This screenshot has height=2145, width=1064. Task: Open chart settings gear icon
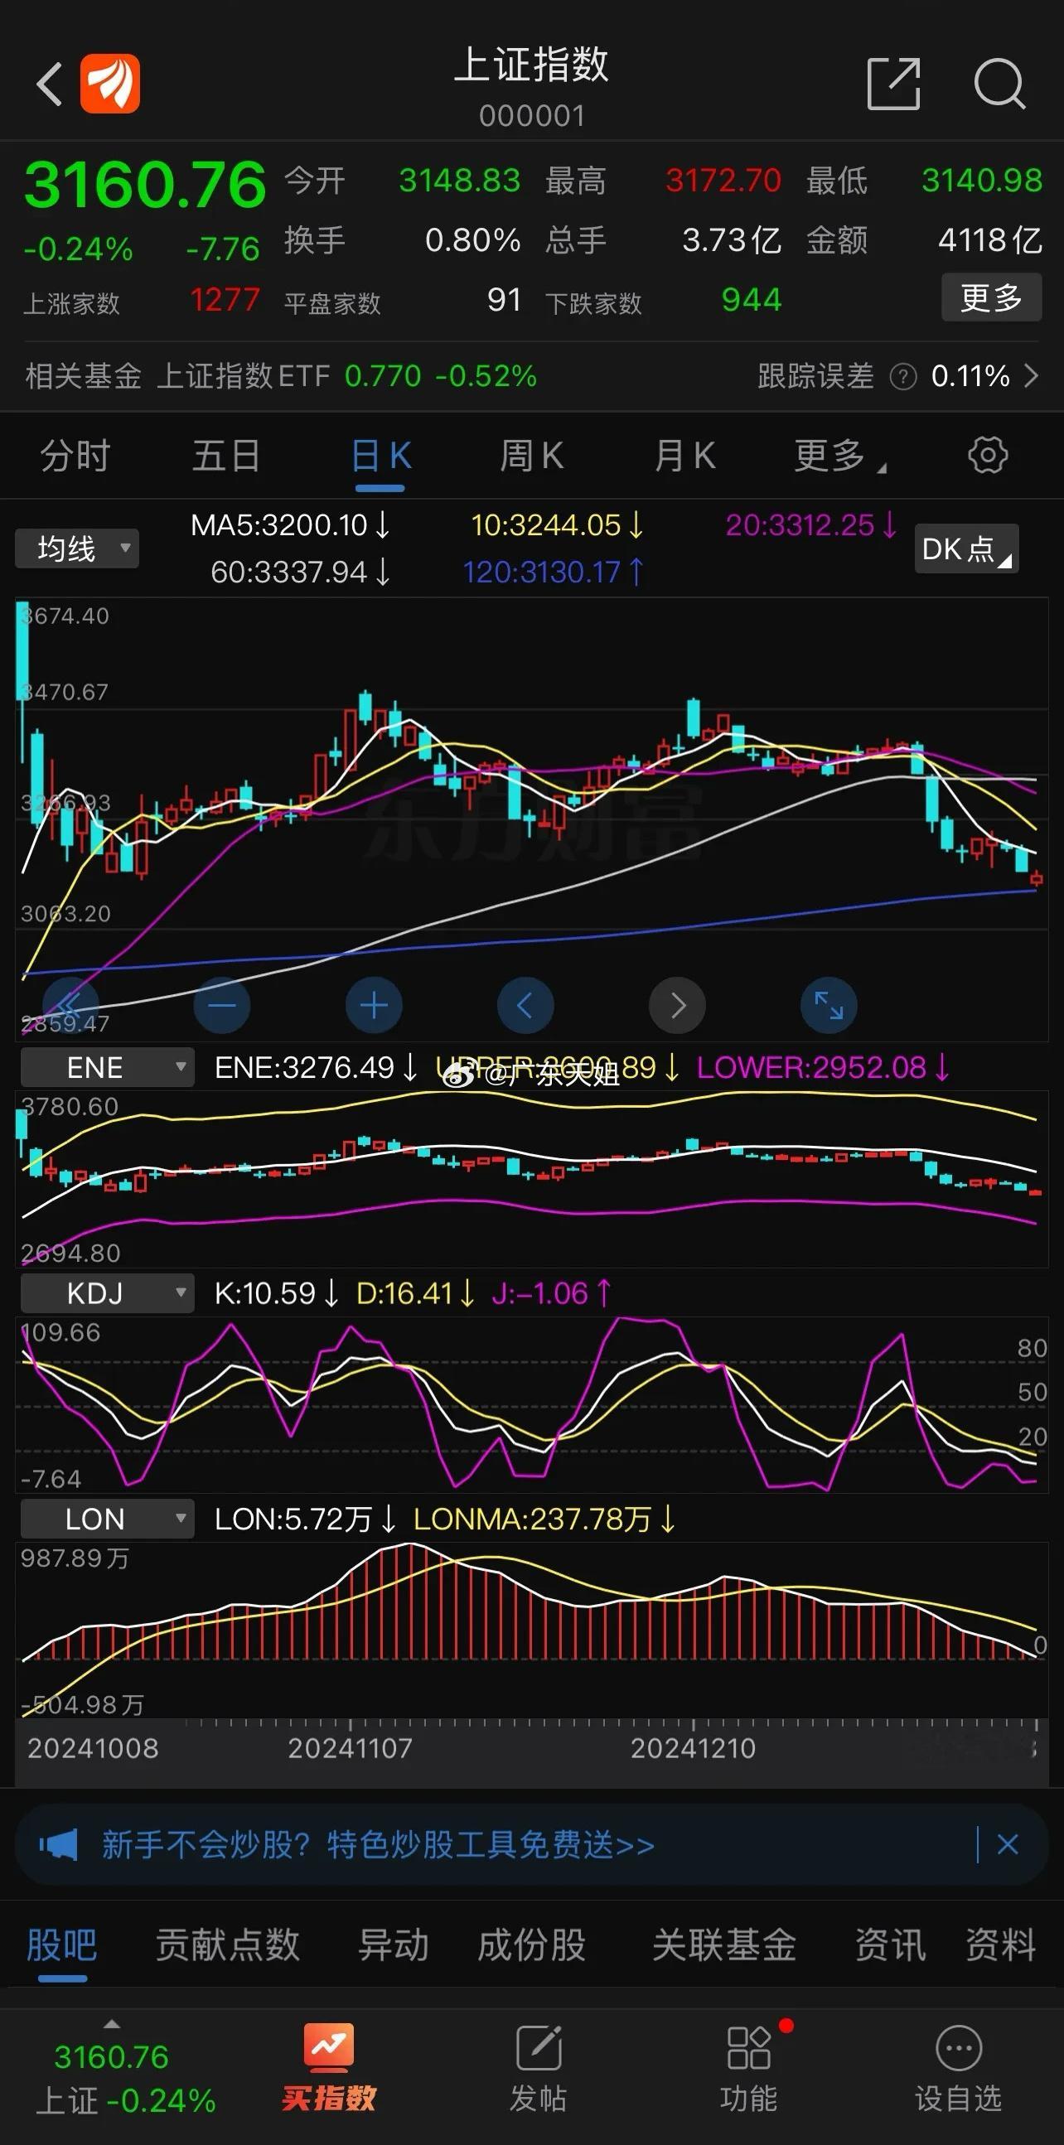(x=988, y=456)
